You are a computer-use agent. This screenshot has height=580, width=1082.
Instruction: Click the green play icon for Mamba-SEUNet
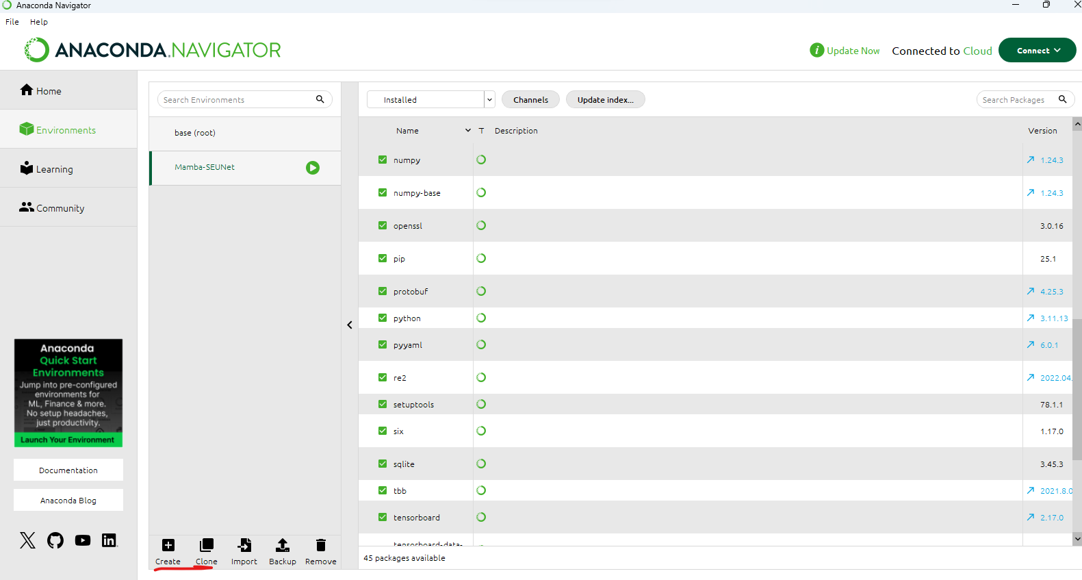[313, 168]
